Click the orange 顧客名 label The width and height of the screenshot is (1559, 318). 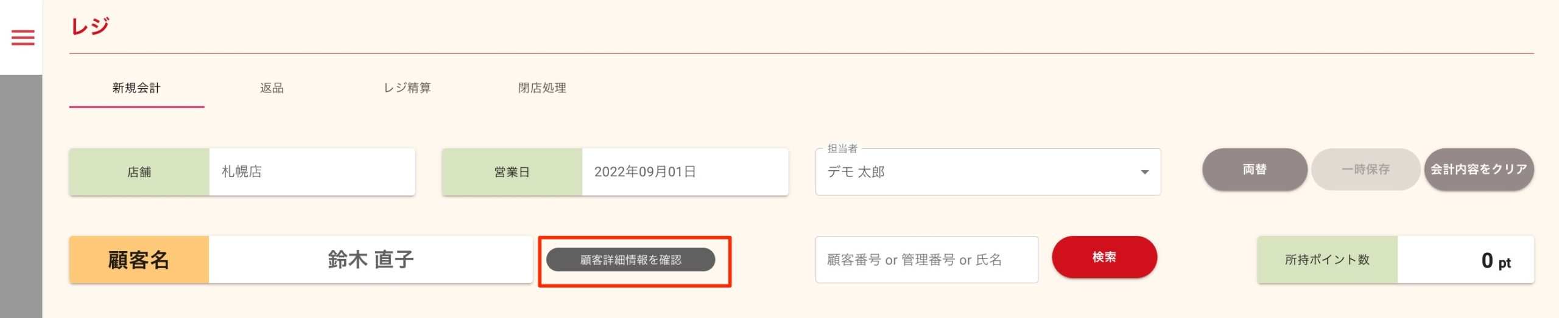139,260
